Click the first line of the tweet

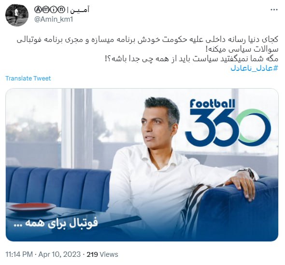pos(147,40)
